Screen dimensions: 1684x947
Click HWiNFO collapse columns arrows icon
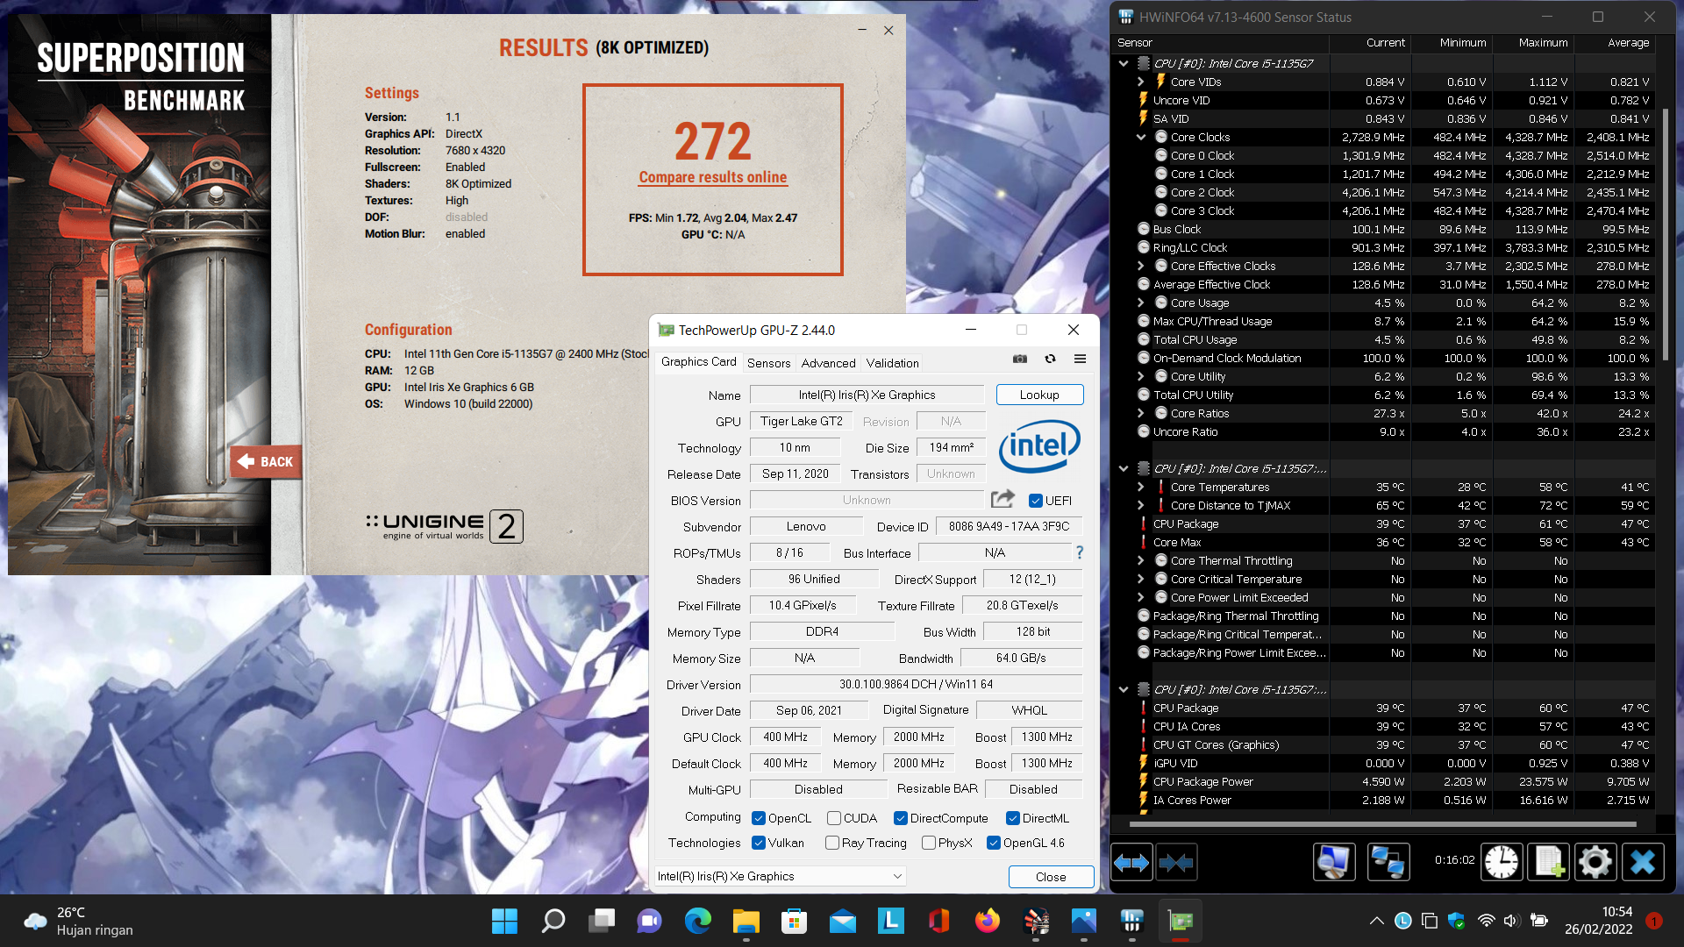1176,863
